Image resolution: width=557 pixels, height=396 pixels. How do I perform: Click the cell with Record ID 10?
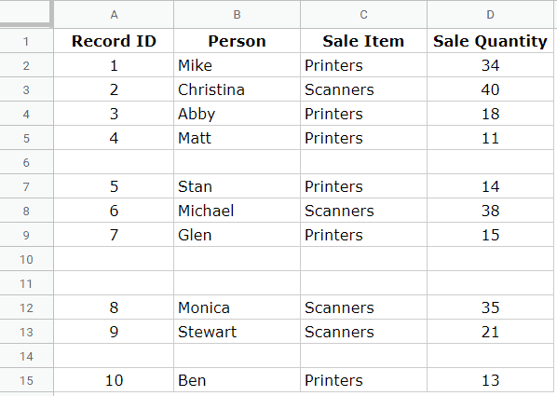click(114, 380)
